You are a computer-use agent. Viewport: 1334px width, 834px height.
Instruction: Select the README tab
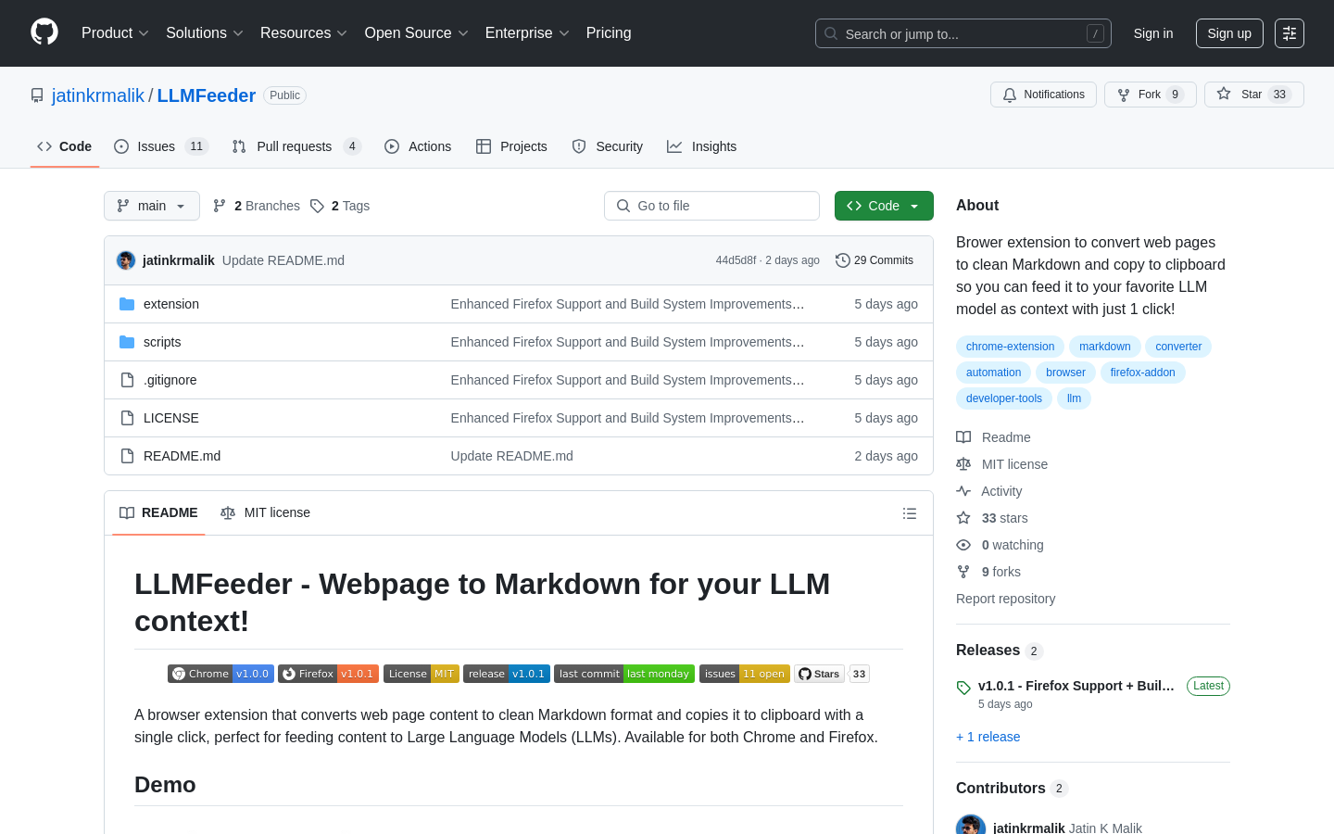[x=158, y=513]
